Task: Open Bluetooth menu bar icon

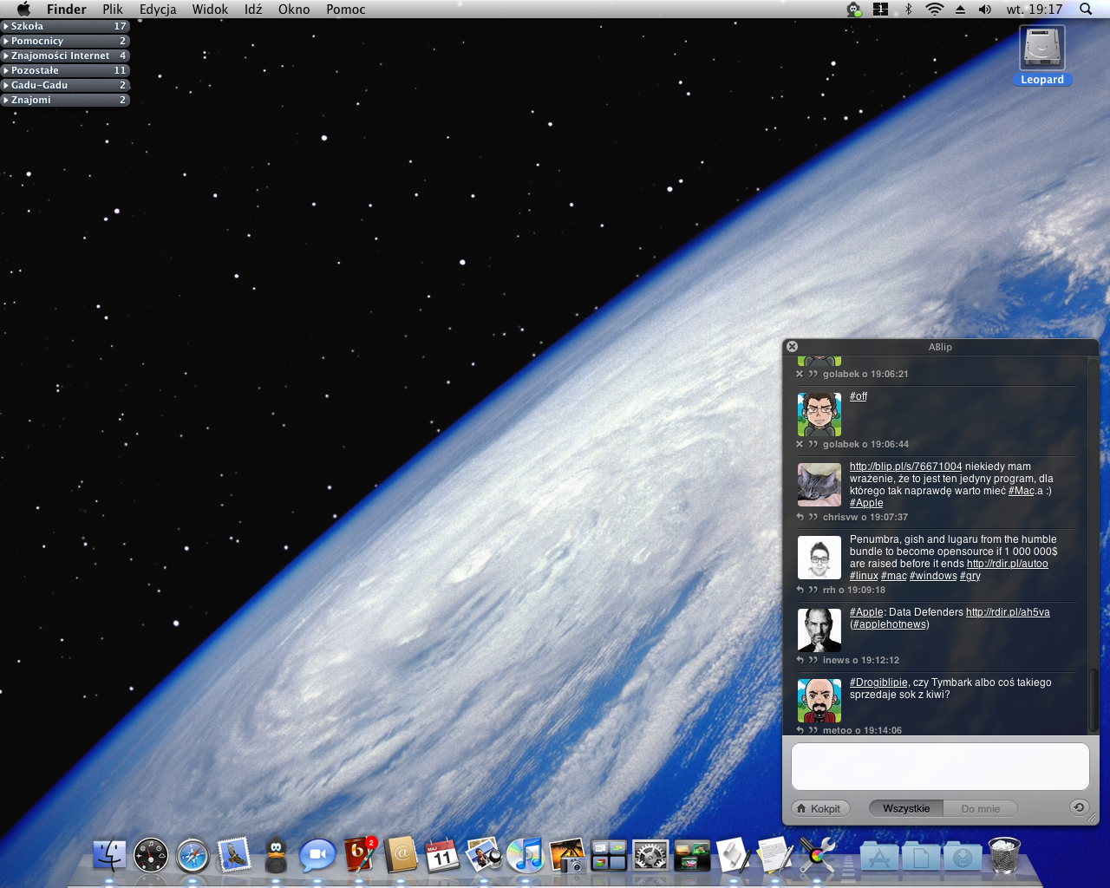Action: 908,10
